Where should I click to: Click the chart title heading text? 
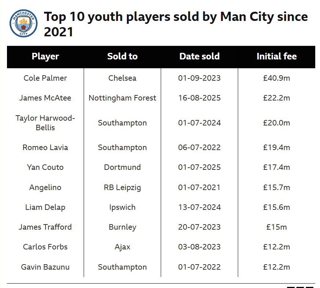coord(176,24)
